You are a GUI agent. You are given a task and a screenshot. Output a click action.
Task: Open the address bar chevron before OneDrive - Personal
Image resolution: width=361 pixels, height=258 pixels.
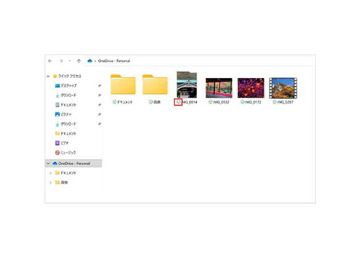95,61
